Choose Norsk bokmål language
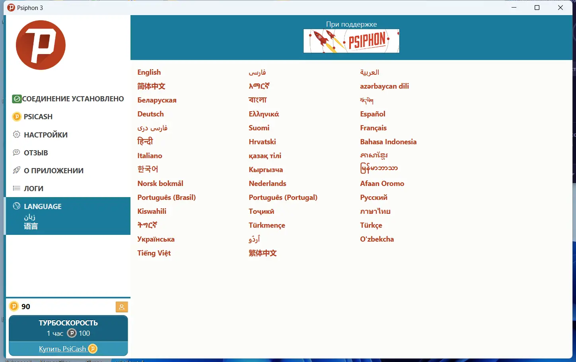Viewport: 576px width, 362px height. [x=160, y=184]
